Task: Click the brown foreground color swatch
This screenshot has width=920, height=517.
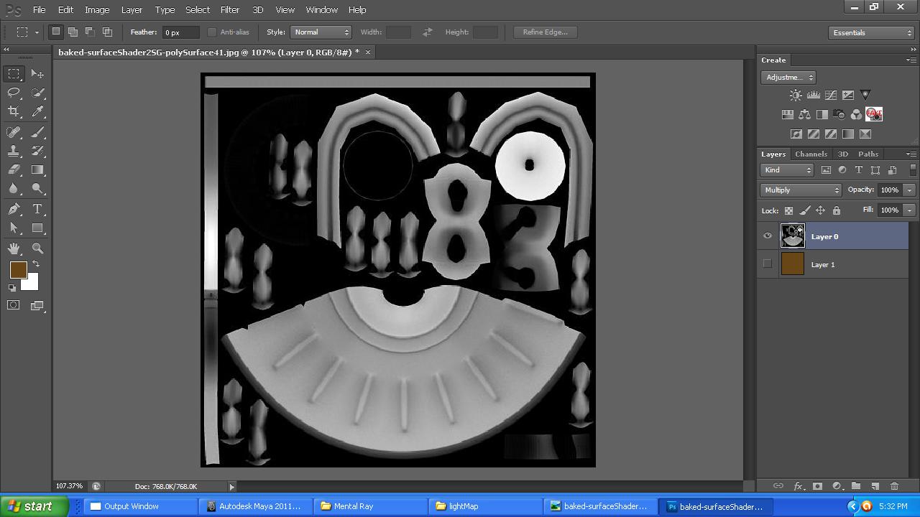Action: 19,270
